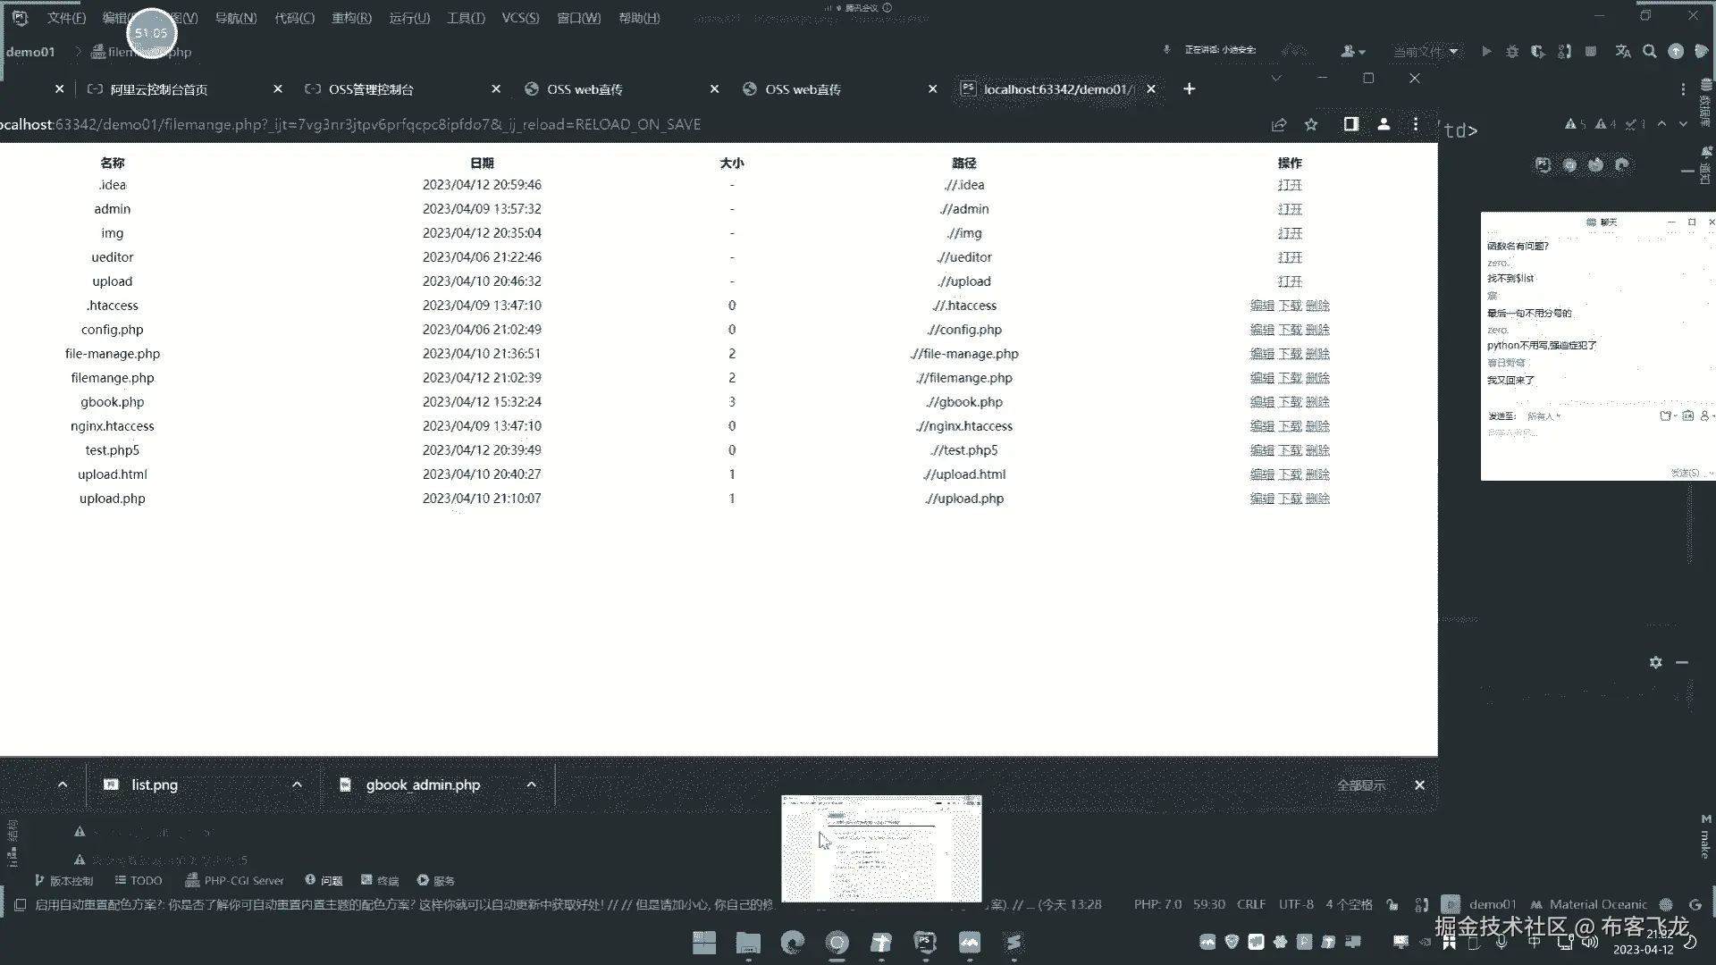1716x965 pixels.
Task: Click the Debug bug icon
Action: coord(1512,52)
